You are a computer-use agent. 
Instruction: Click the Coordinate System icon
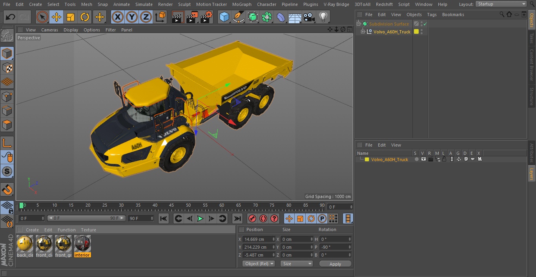pyautogui.click(x=160, y=17)
